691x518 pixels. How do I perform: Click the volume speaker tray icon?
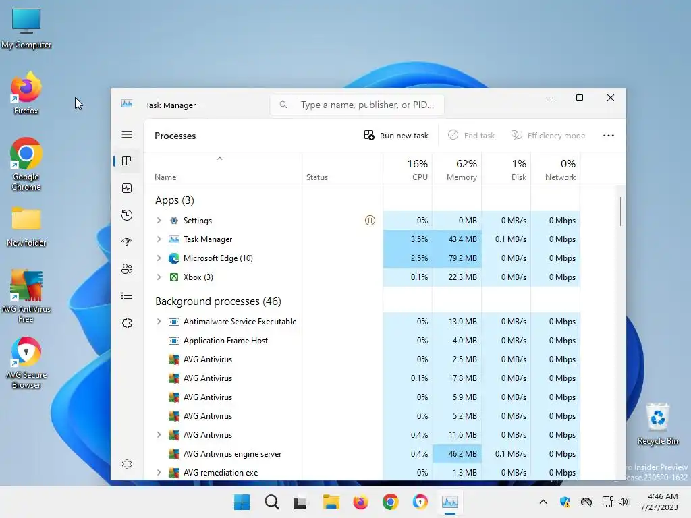pos(623,502)
